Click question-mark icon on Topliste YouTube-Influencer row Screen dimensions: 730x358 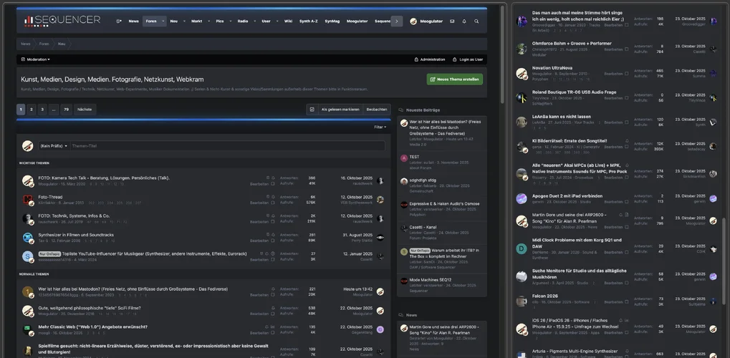pos(273,253)
